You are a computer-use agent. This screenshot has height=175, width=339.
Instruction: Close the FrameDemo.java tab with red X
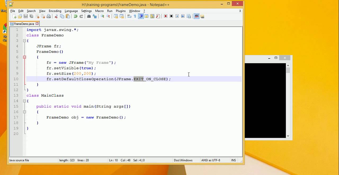37,24
